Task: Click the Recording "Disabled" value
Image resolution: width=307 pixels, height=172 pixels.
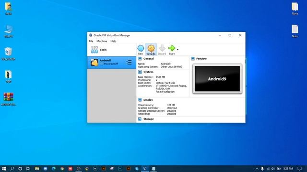Action: (171, 114)
